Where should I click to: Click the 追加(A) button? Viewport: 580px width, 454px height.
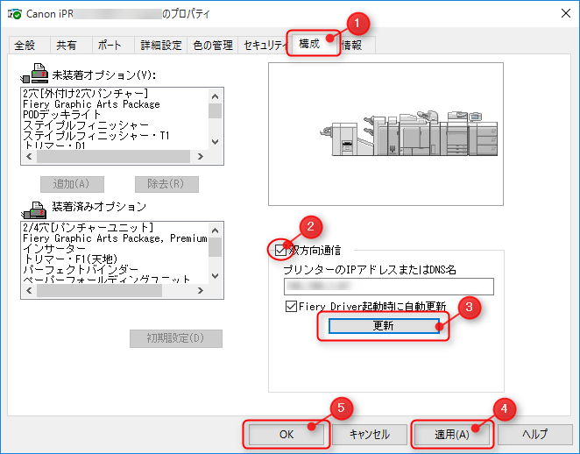point(72,184)
